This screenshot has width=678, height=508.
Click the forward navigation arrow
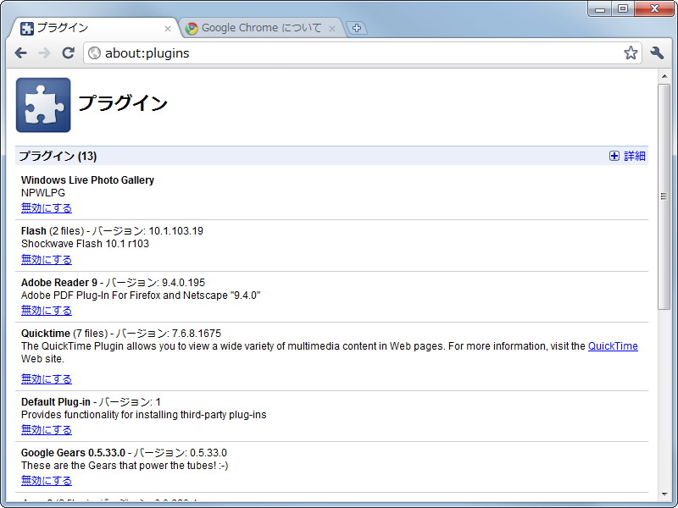(x=44, y=52)
